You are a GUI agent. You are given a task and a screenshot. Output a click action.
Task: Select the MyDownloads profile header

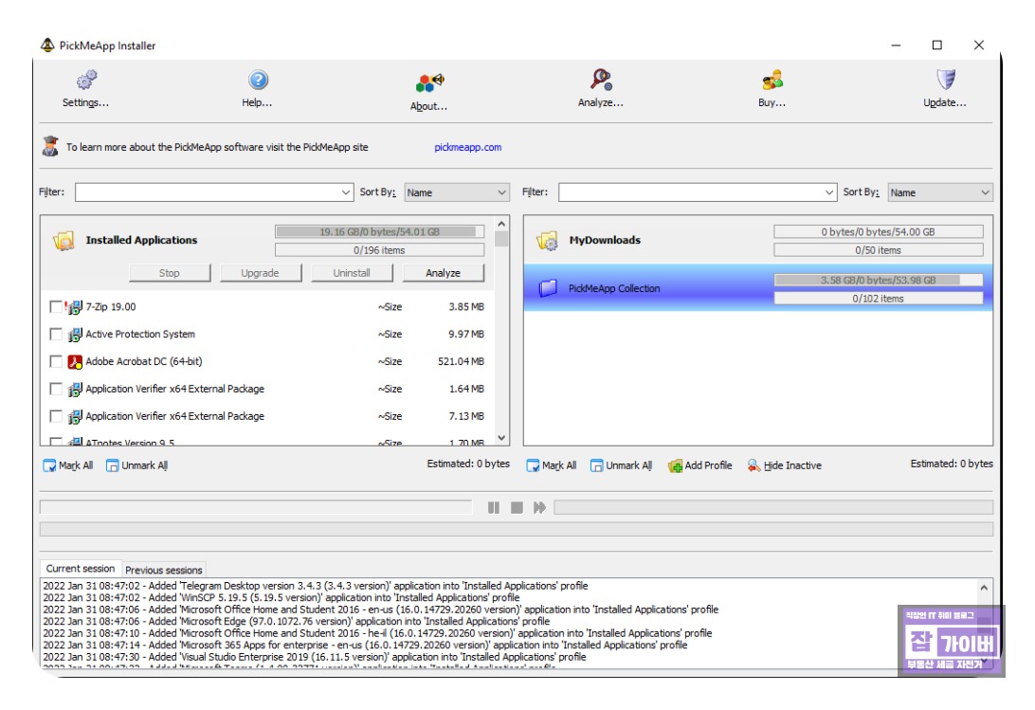(758, 241)
